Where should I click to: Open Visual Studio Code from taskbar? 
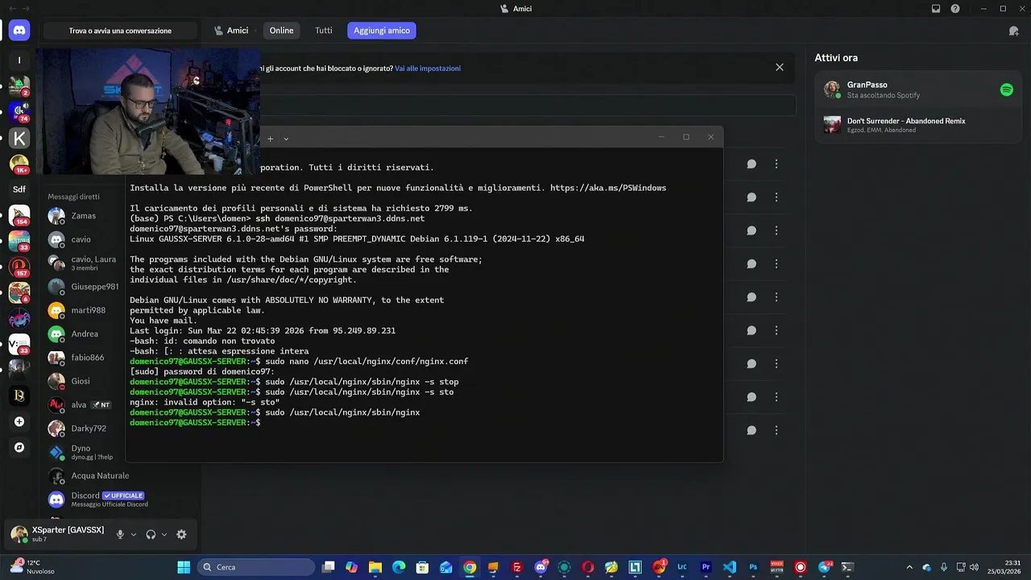tap(730, 567)
